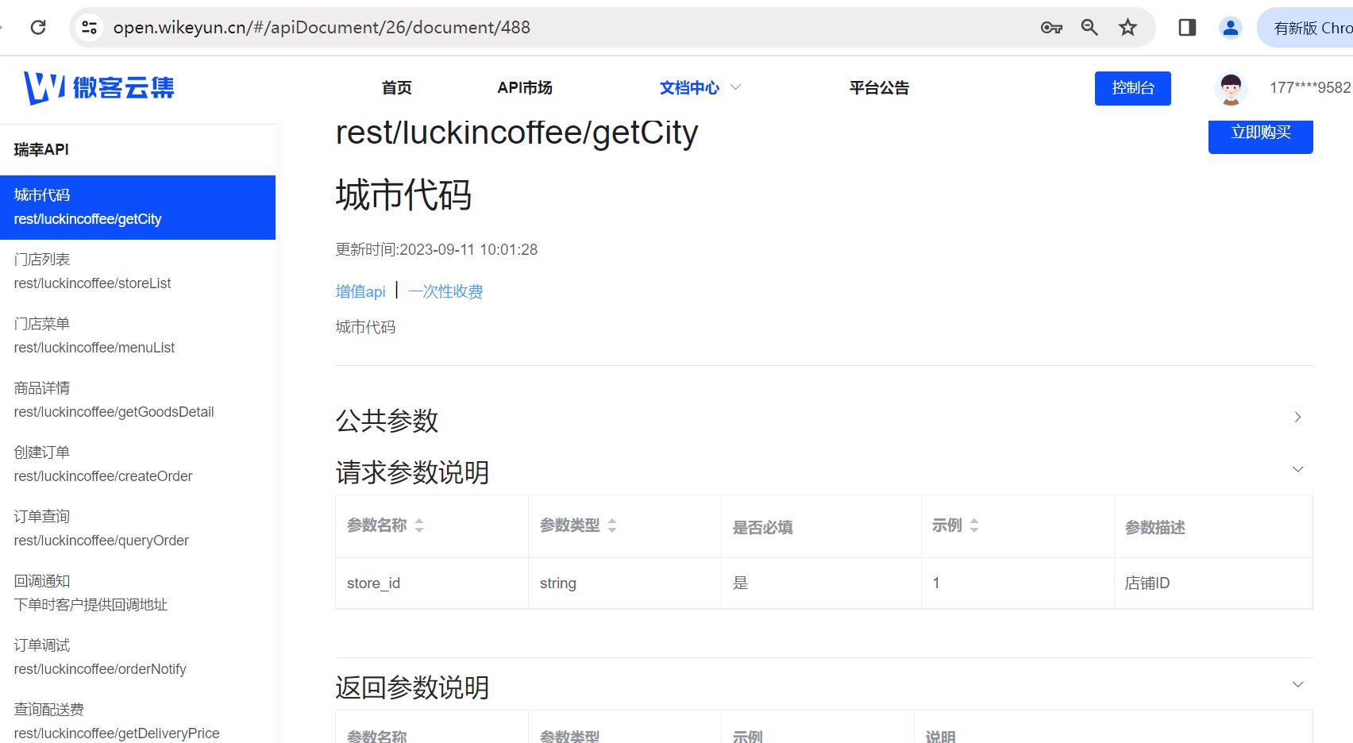
Task: Click the rest/luckincoffee/getCity page title
Action: click(x=517, y=133)
